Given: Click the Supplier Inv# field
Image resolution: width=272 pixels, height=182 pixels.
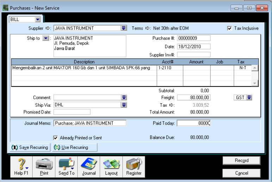Looking at the screenshot, I should [x=194, y=55].
